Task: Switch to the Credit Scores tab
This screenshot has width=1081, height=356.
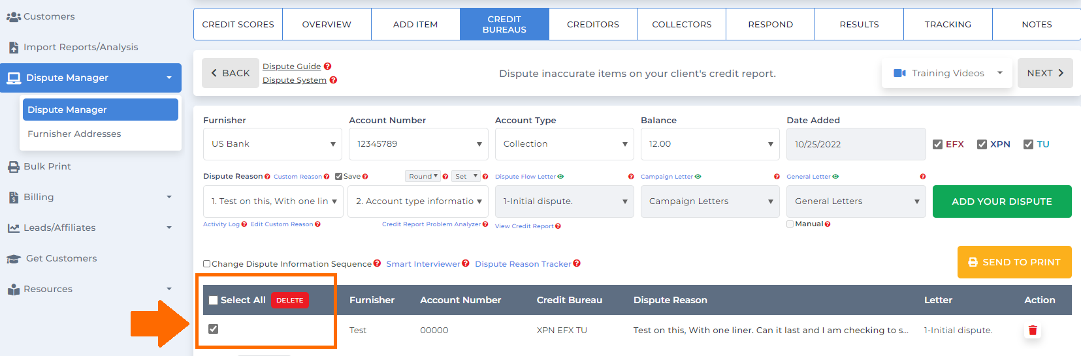Action: 238,24
